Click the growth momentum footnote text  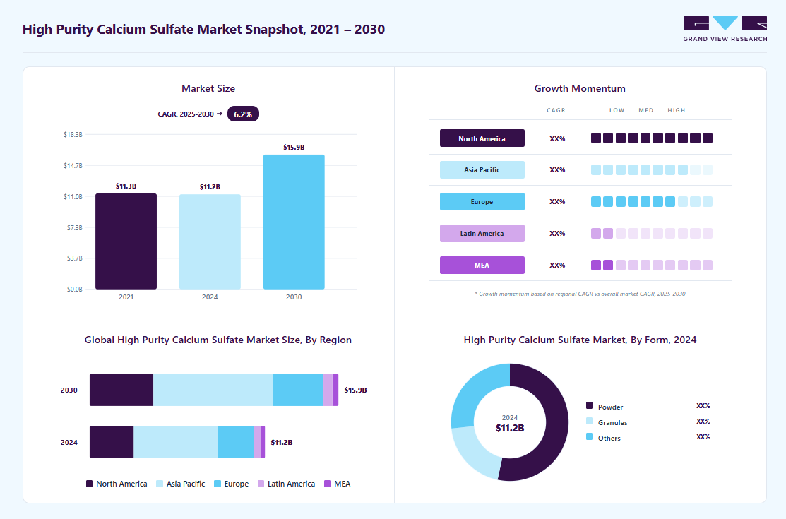(580, 294)
